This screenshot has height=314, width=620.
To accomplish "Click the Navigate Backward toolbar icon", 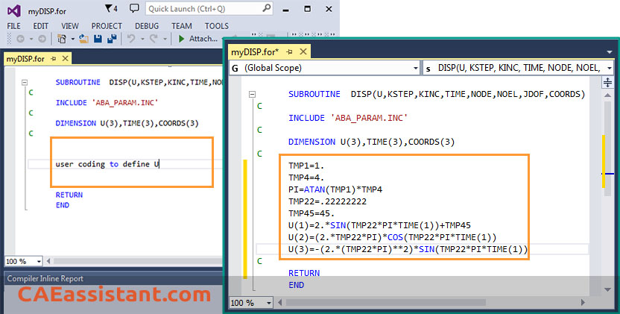I will 20,39.
